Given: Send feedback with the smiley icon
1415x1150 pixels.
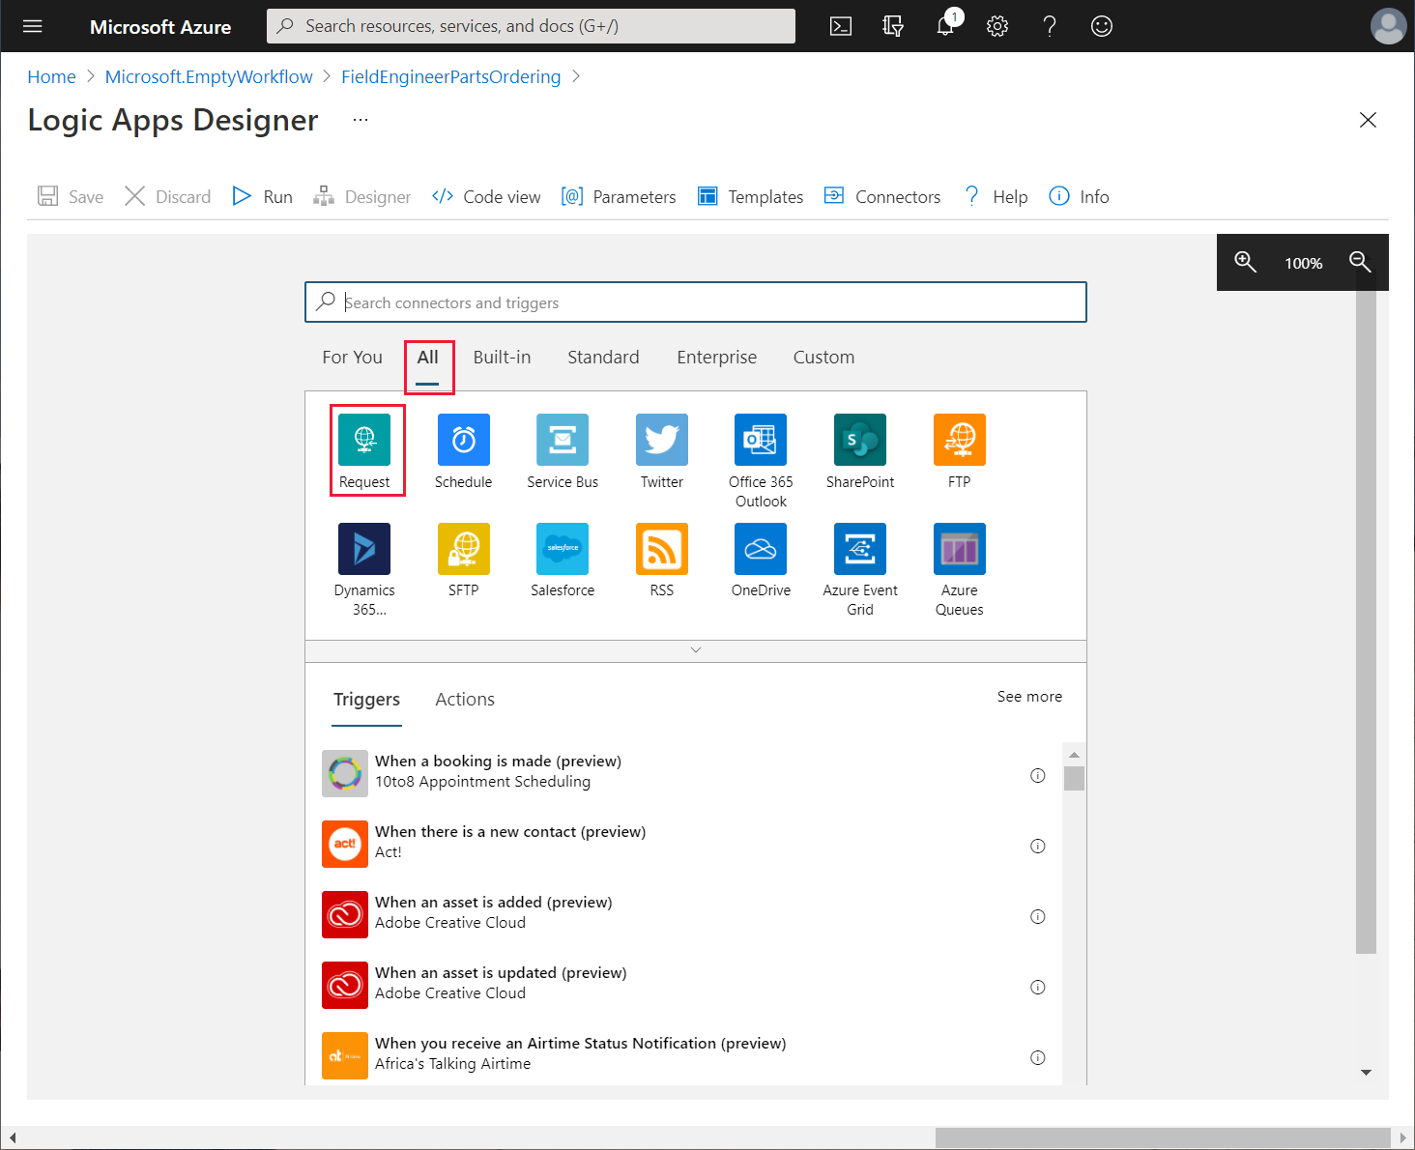Looking at the screenshot, I should tap(1102, 26).
